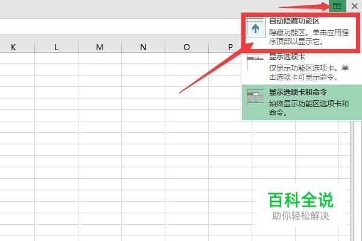Screen dimensions: 362x241
Task: Select column N header
Action: [x=143, y=47]
